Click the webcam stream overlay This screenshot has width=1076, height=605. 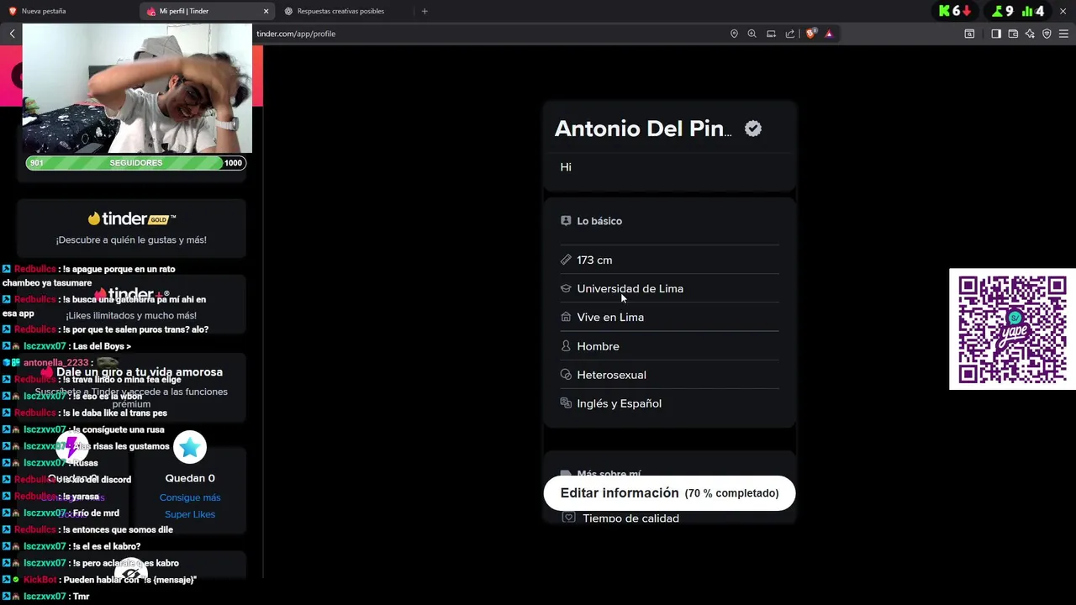pos(137,88)
